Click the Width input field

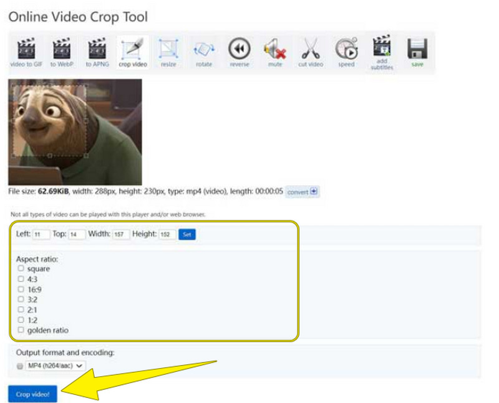(x=122, y=234)
